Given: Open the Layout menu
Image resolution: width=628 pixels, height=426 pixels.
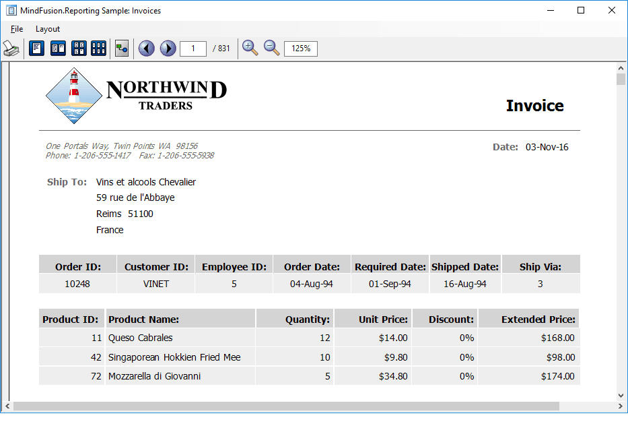Looking at the screenshot, I should coord(48,29).
